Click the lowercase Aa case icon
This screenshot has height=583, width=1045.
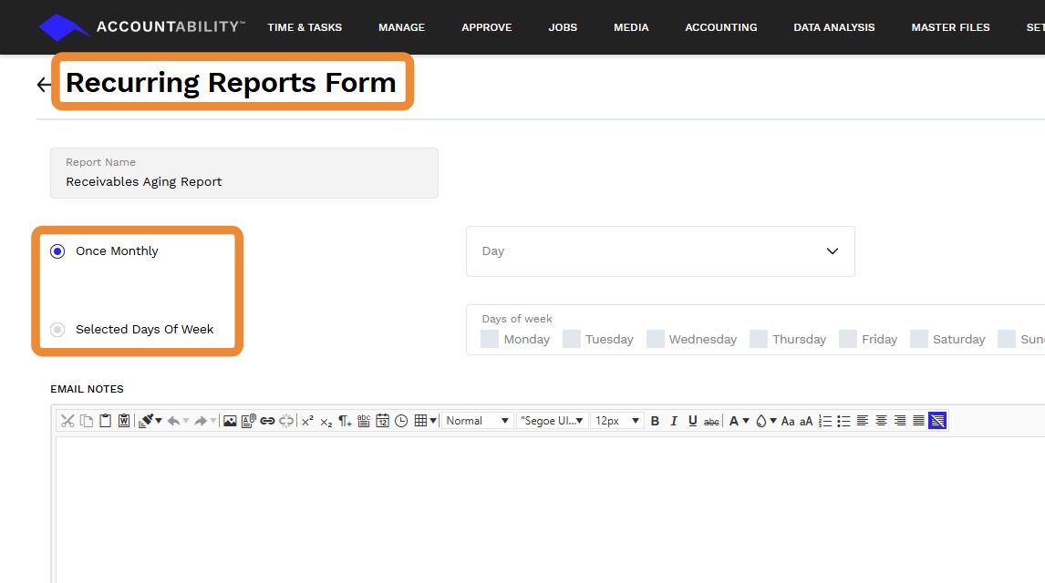[x=788, y=421]
